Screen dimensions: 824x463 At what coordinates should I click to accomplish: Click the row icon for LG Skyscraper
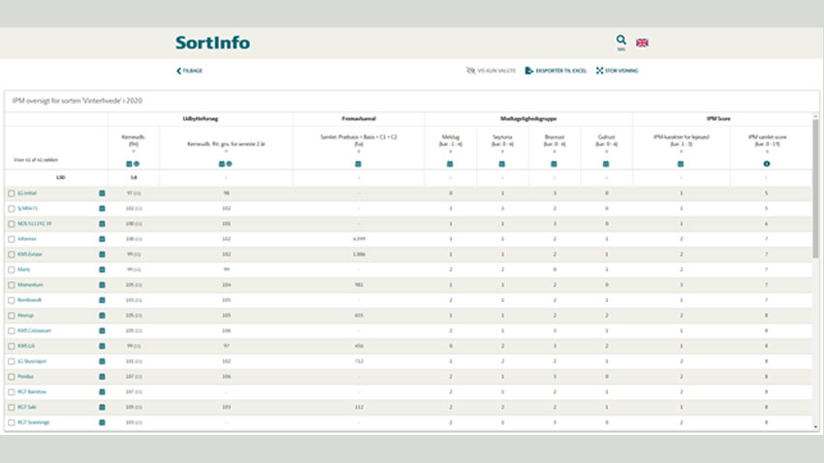click(x=102, y=361)
